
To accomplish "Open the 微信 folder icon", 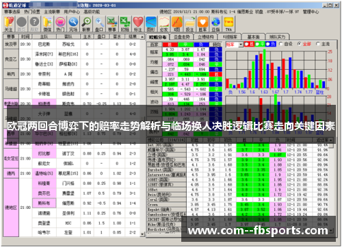I will point(47,24).
